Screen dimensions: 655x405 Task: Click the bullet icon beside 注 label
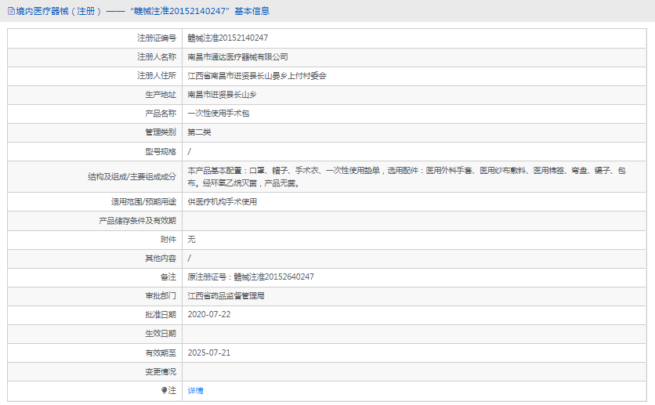click(x=165, y=390)
